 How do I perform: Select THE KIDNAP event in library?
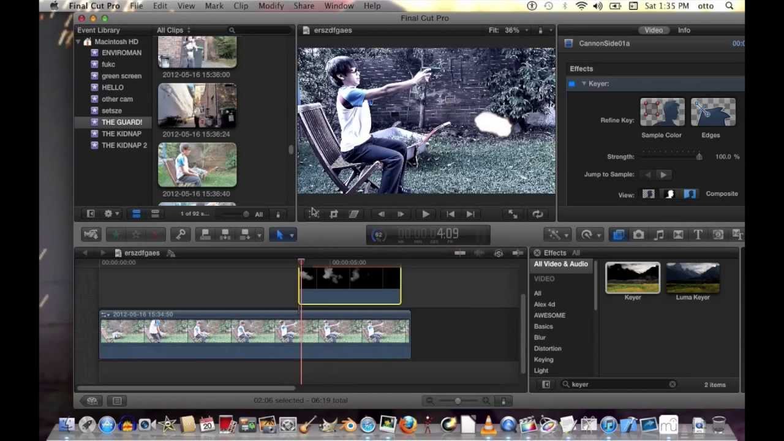[121, 134]
